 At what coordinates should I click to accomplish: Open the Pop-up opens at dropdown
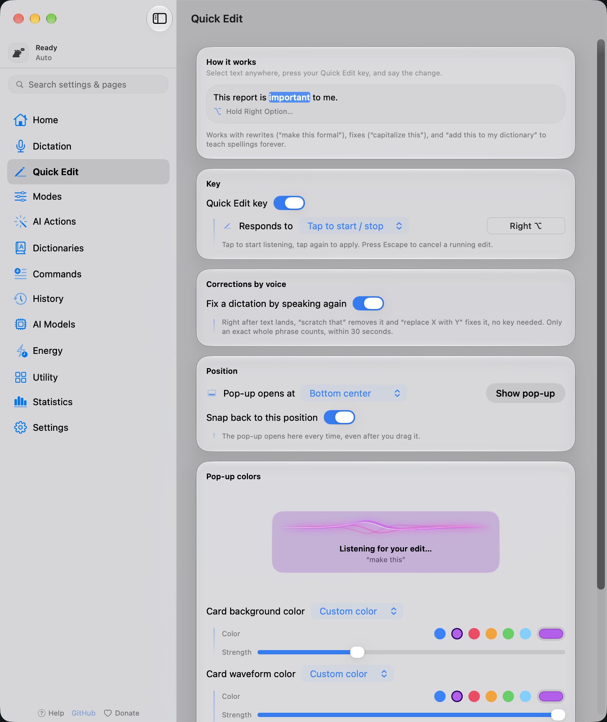pos(354,393)
